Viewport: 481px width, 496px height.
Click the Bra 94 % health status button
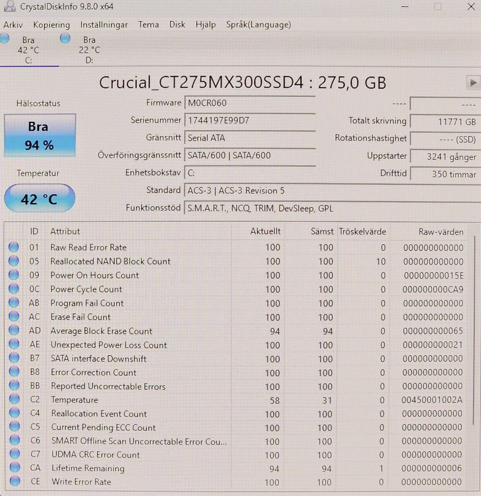click(40, 136)
